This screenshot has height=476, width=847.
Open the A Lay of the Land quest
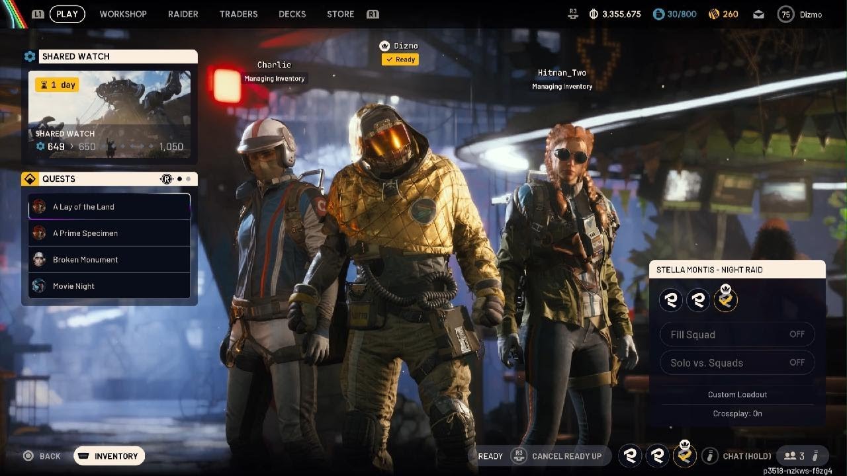point(109,206)
